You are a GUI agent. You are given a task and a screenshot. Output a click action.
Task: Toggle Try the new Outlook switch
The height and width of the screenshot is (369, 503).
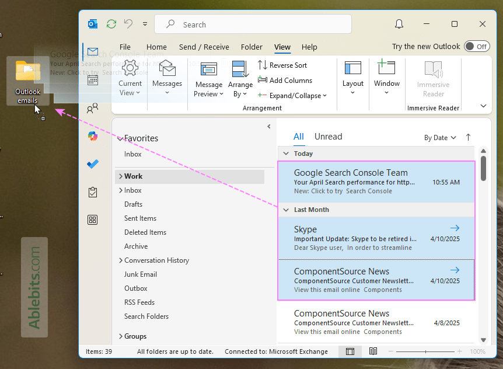477,47
